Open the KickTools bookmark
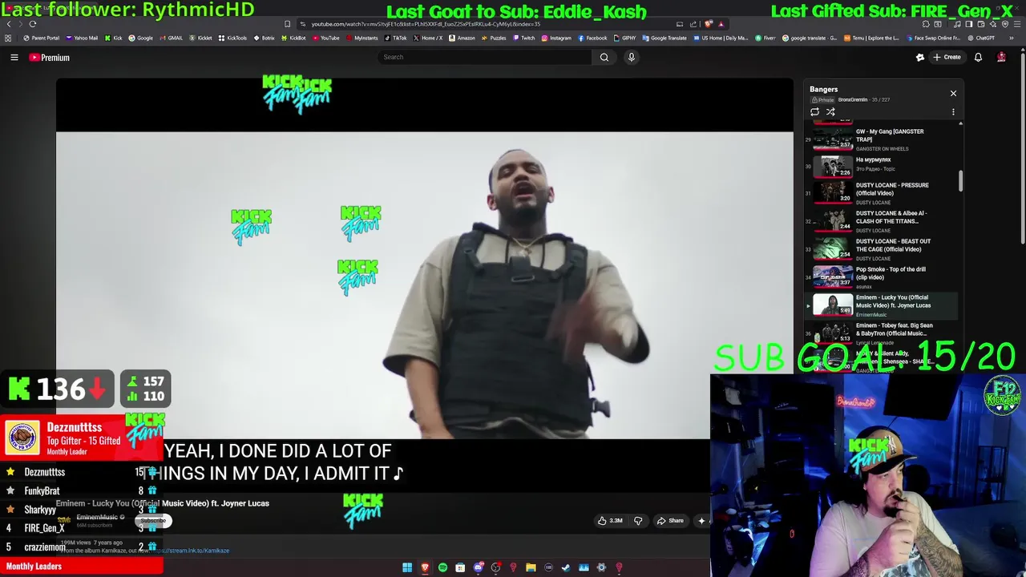Screen dimensions: 1026x577 (232, 38)
